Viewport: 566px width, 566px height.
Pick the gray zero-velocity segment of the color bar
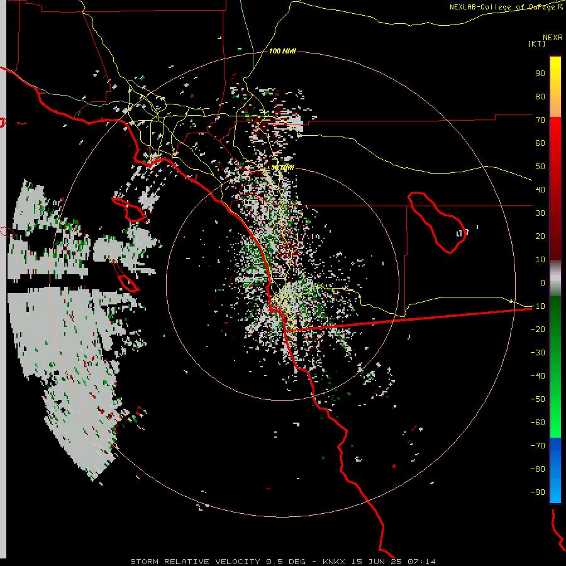click(555, 279)
